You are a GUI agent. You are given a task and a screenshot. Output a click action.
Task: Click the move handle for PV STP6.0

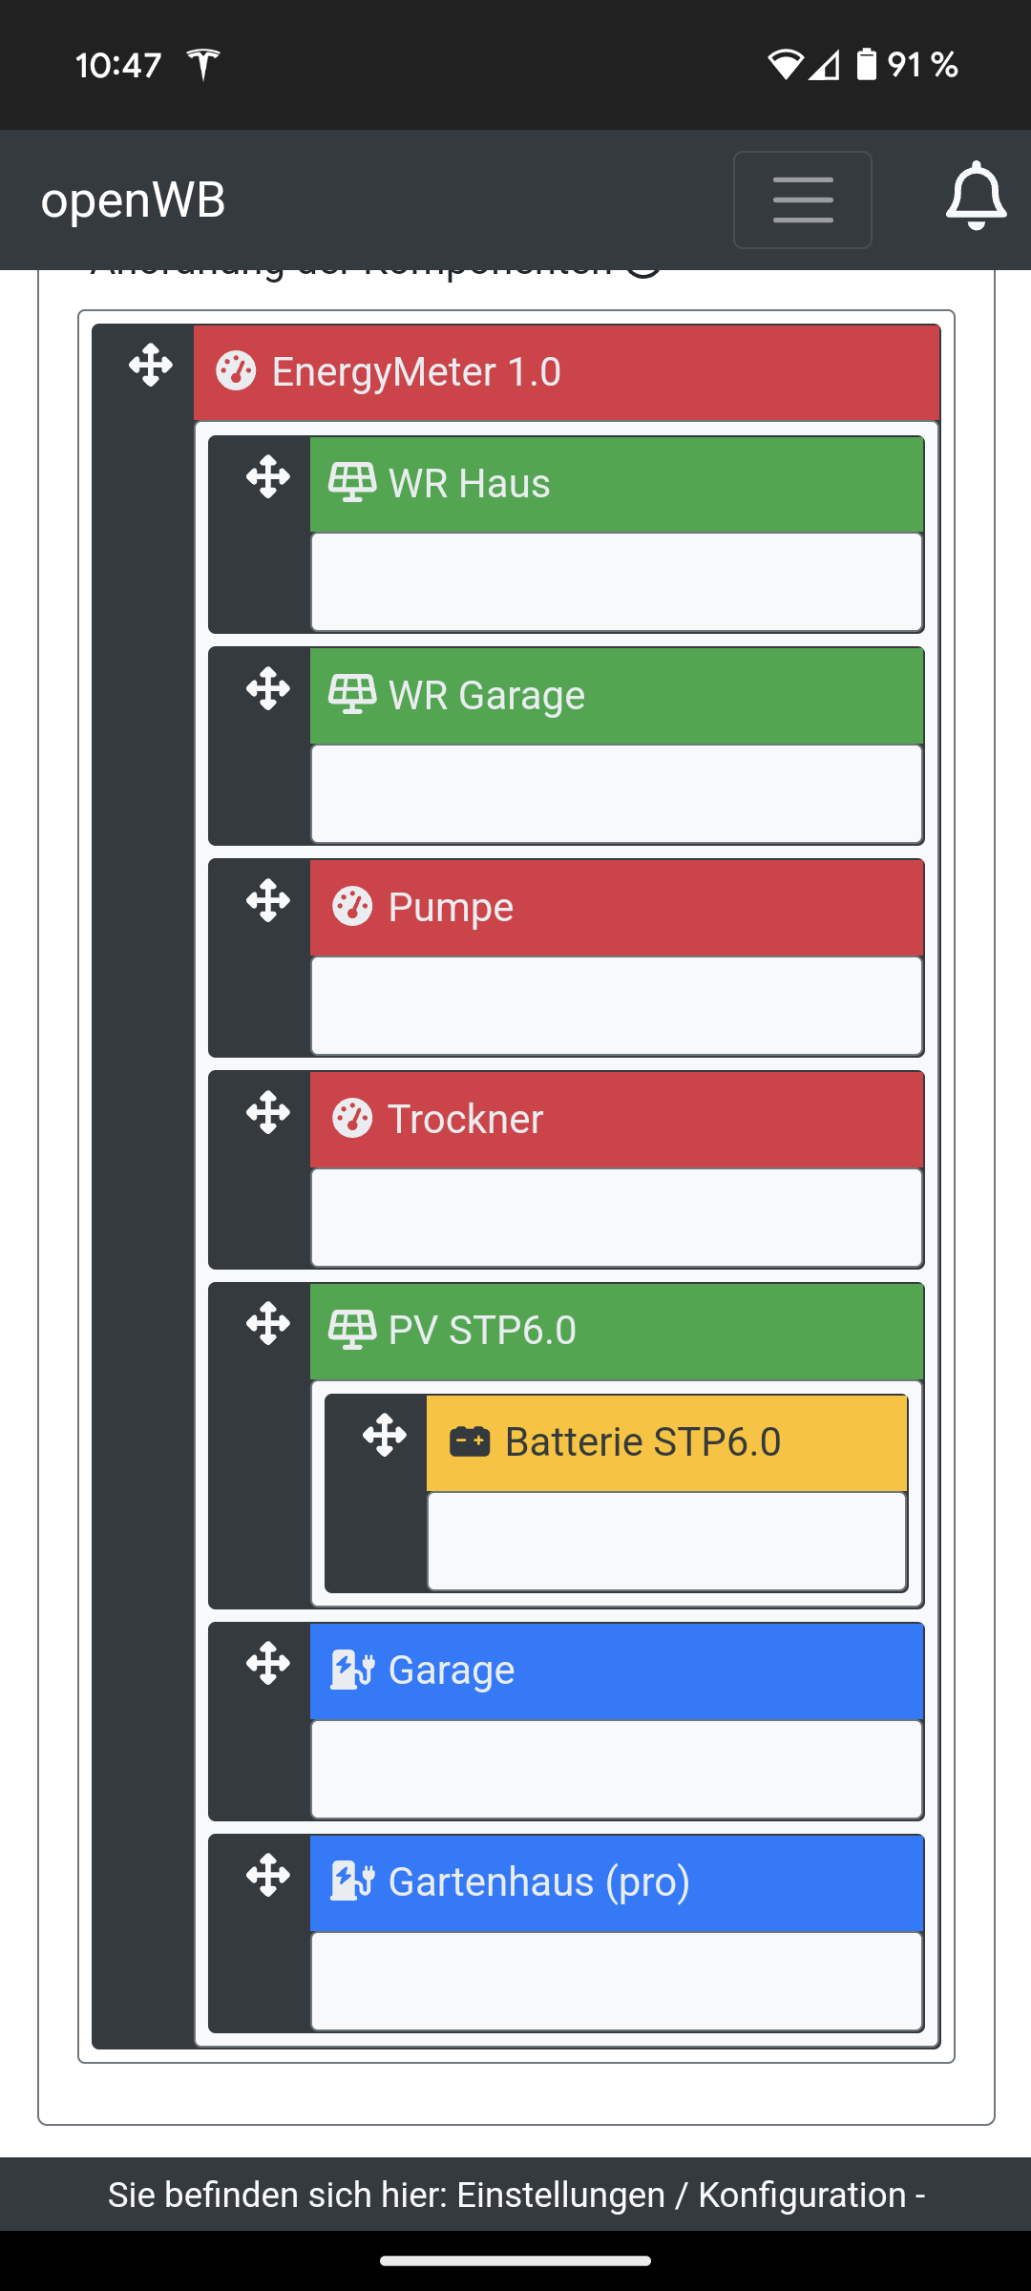click(268, 1325)
